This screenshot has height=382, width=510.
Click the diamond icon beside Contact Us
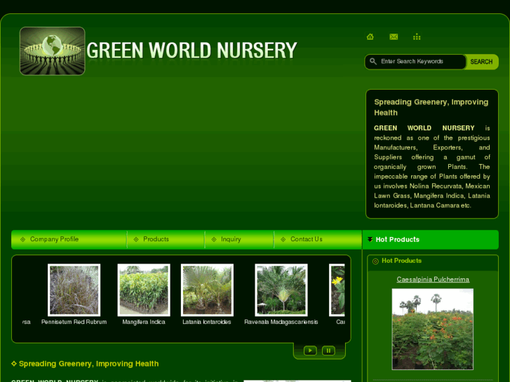[x=283, y=239]
